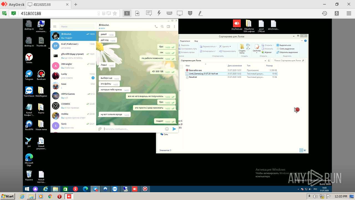Open AnyDesk session history clock icon

tap(324, 13)
